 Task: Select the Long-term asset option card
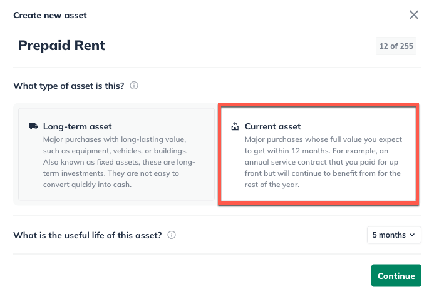116,155
